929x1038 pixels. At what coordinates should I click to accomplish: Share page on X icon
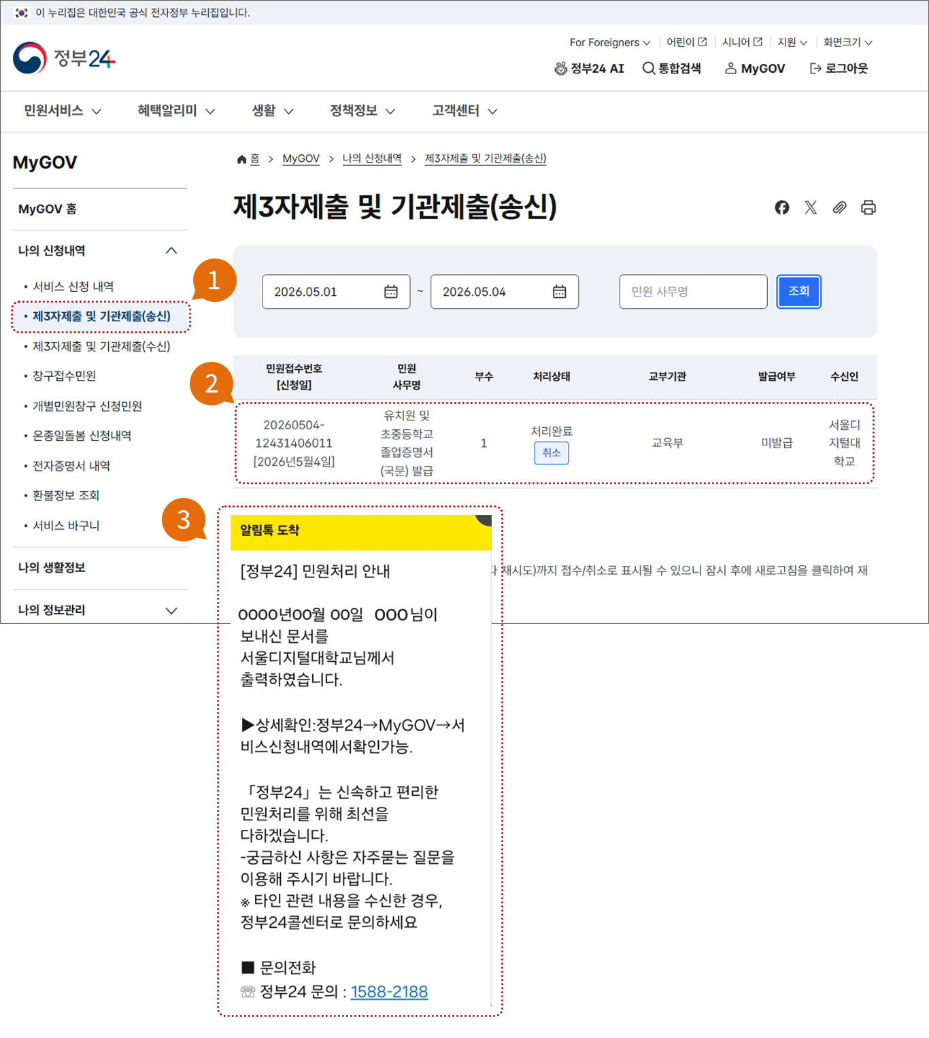click(x=811, y=207)
